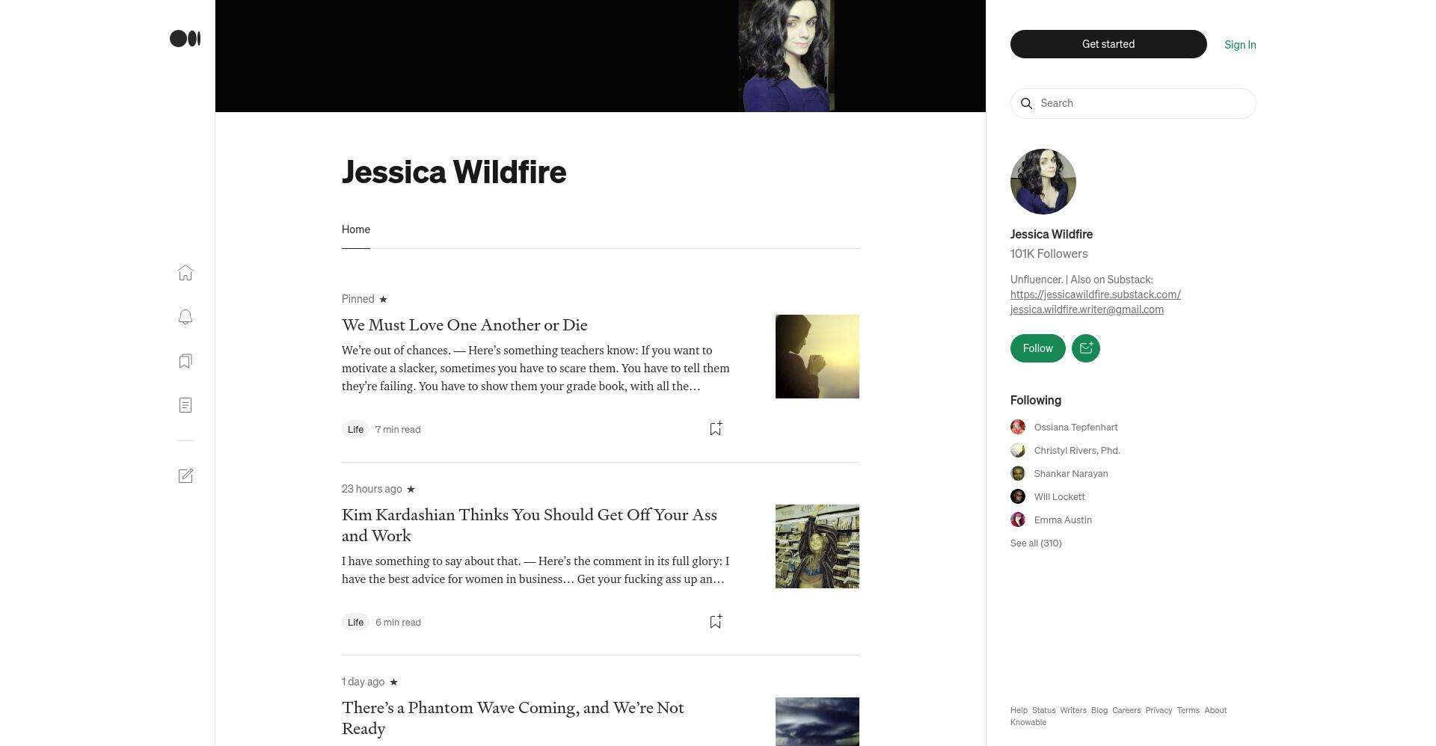
Task: Bookmark the Kim Kardashian article
Action: coord(715,621)
